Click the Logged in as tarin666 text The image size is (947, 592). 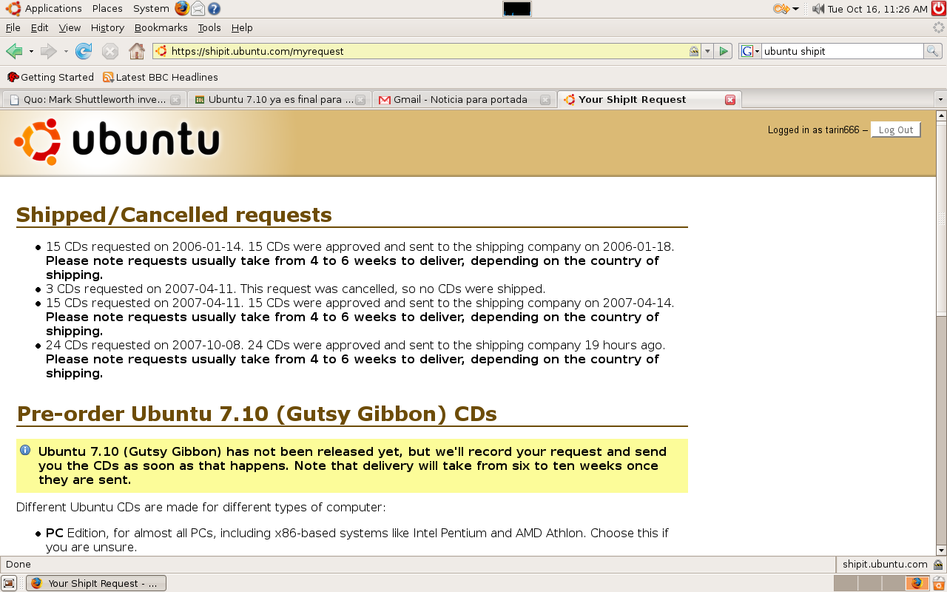(814, 129)
